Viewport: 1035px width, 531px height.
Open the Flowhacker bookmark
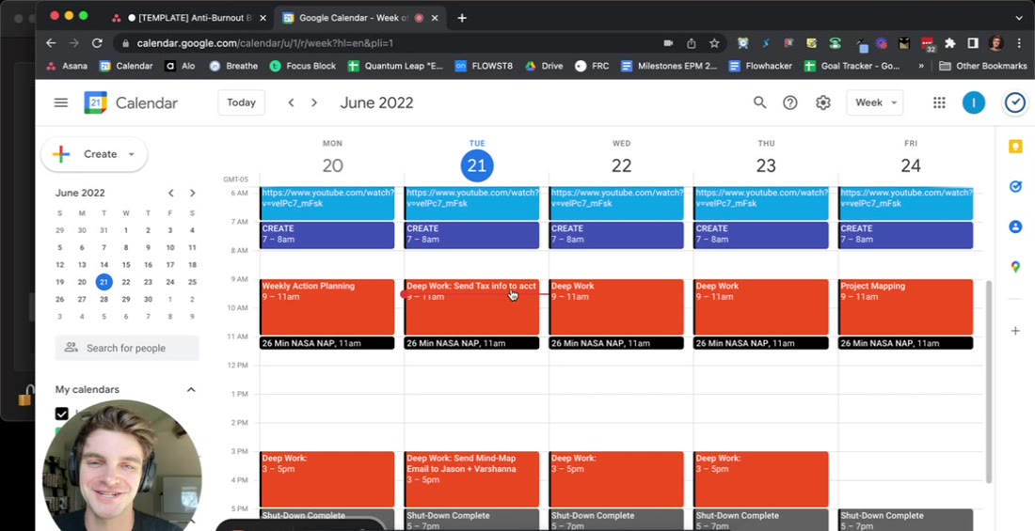tap(762, 66)
